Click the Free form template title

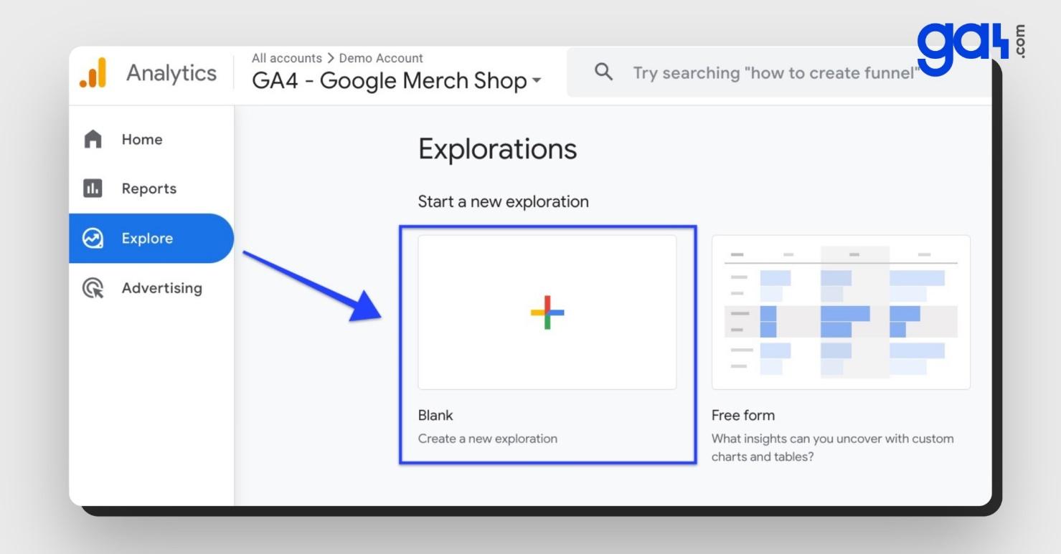click(743, 415)
